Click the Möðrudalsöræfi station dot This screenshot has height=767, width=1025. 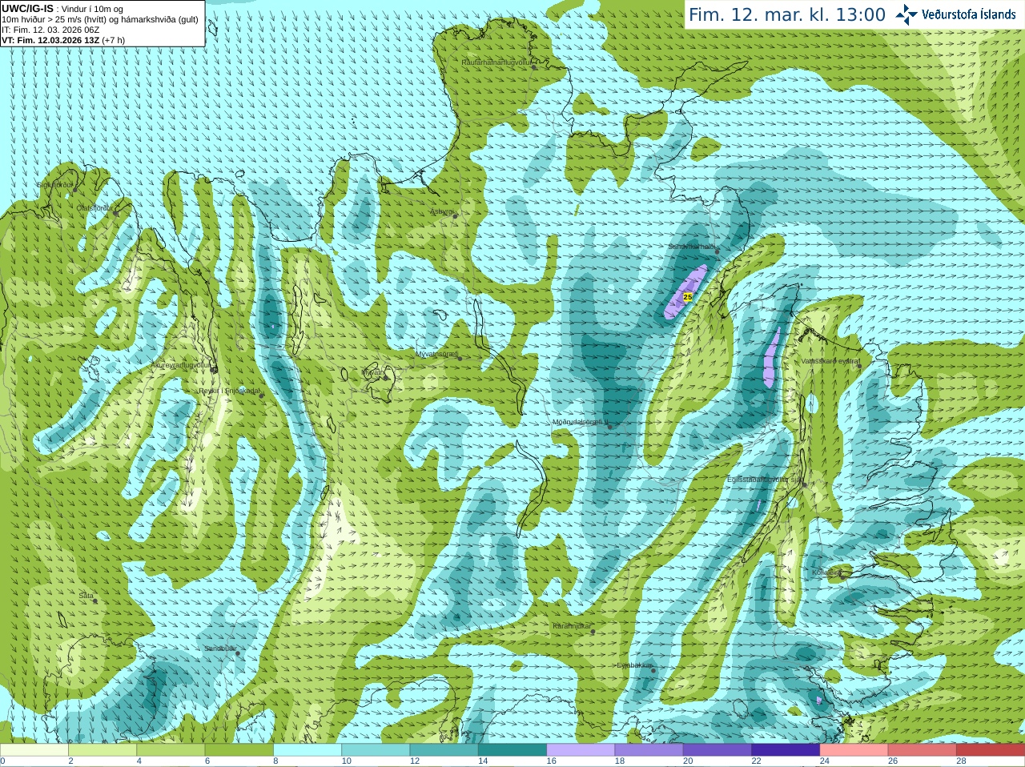(x=610, y=427)
